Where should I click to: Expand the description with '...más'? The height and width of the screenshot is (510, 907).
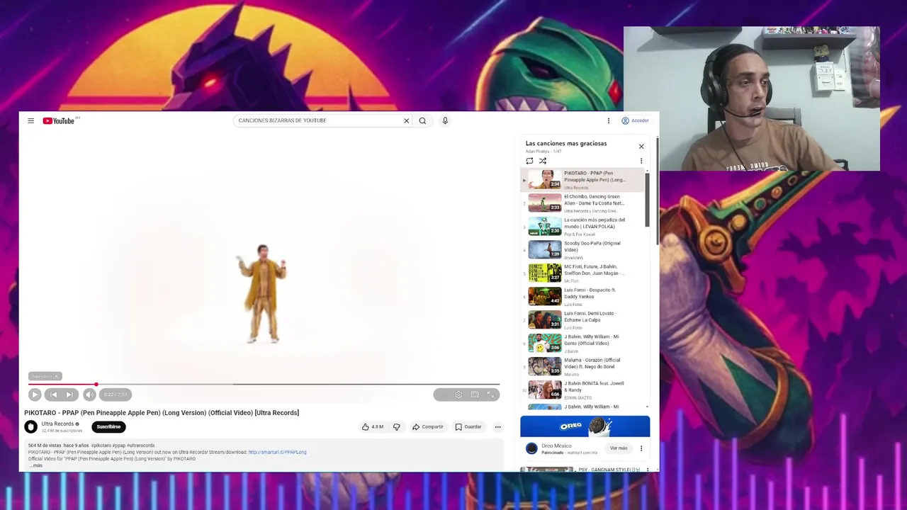[35, 465]
